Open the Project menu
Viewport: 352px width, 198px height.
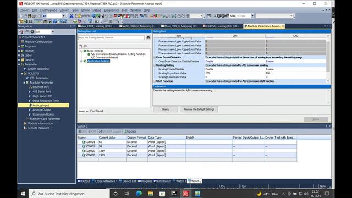pos(25,10)
